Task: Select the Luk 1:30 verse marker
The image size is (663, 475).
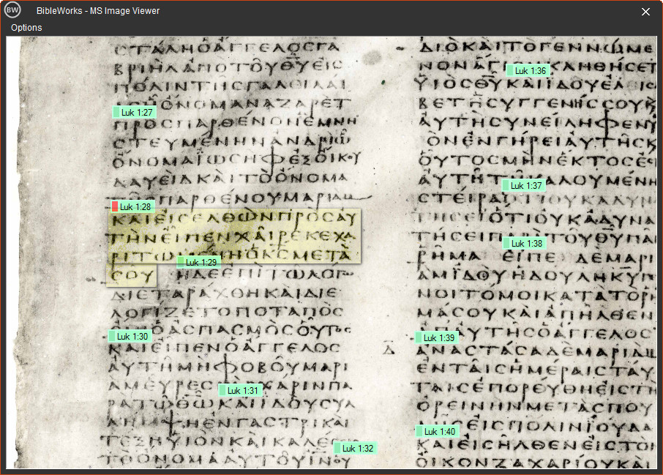Action: 130,336
